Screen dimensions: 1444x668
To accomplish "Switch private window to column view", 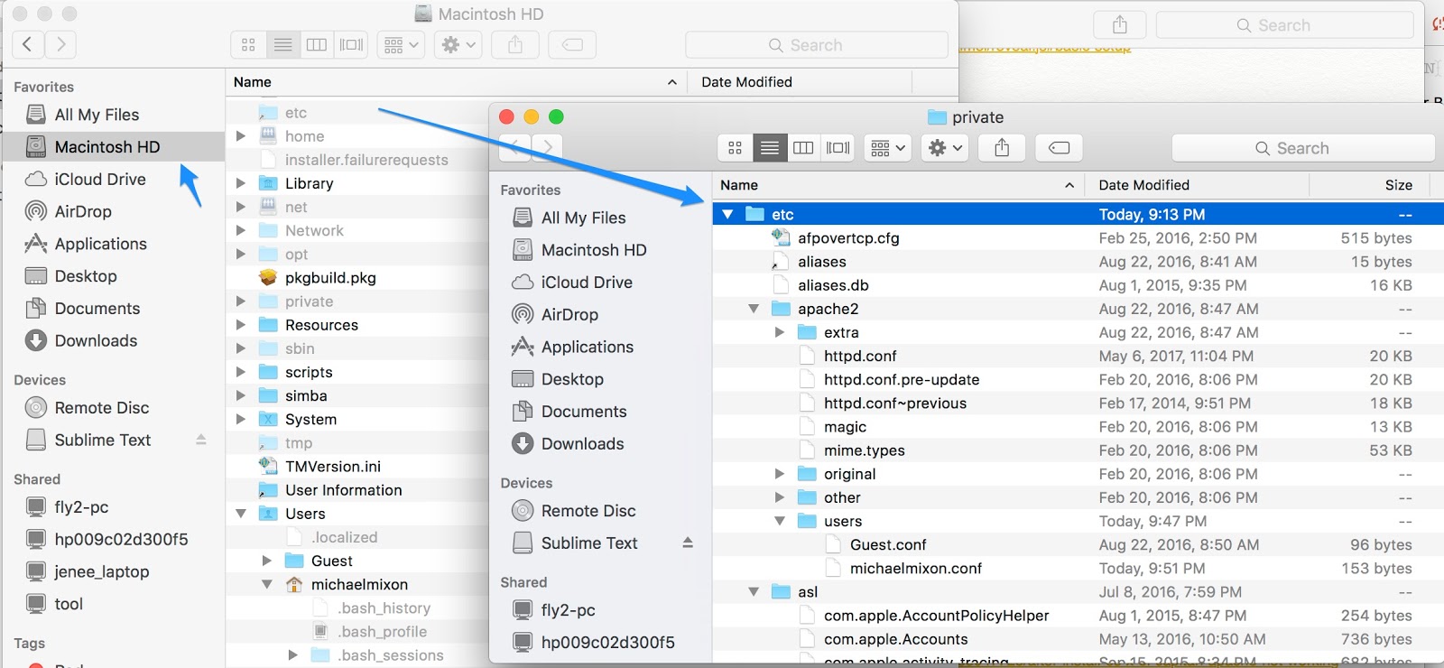I will (x=803, y=148).
